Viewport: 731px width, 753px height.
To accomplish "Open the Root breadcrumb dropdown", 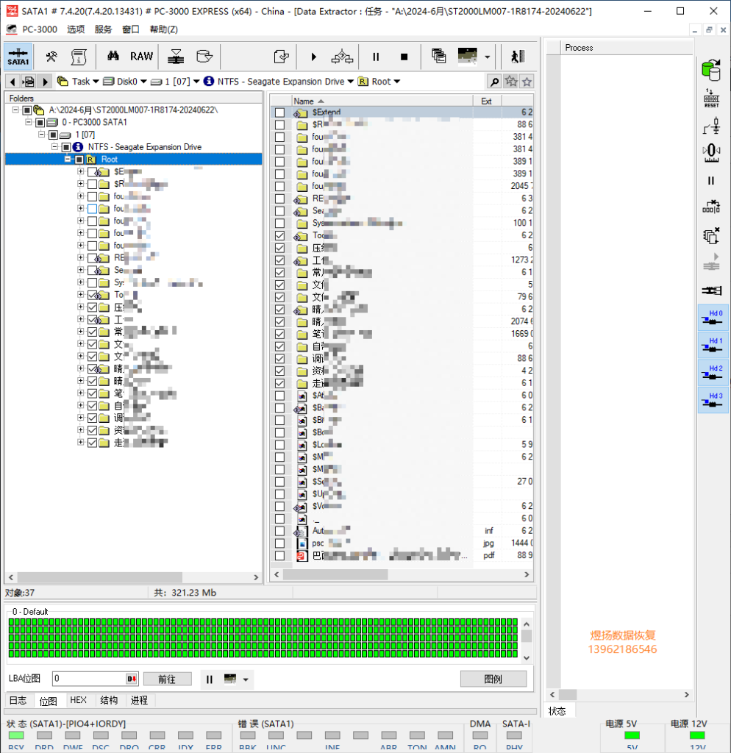I will coord(396,82).
